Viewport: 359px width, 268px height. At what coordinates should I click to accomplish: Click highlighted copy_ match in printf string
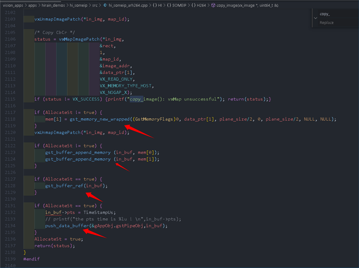pyautogui.click(x=137, y=99)
